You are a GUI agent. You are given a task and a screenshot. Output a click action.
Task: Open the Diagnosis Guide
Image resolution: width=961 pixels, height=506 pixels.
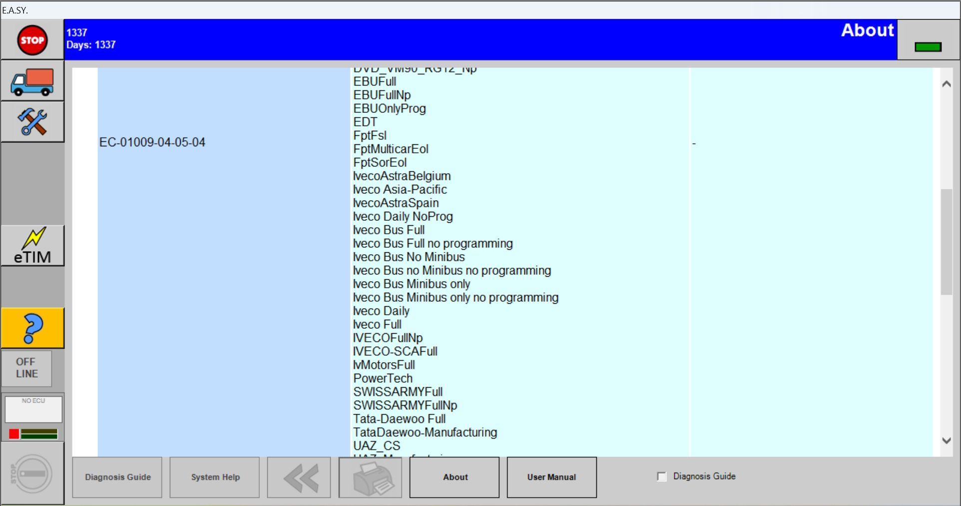[x=117, y=477]
